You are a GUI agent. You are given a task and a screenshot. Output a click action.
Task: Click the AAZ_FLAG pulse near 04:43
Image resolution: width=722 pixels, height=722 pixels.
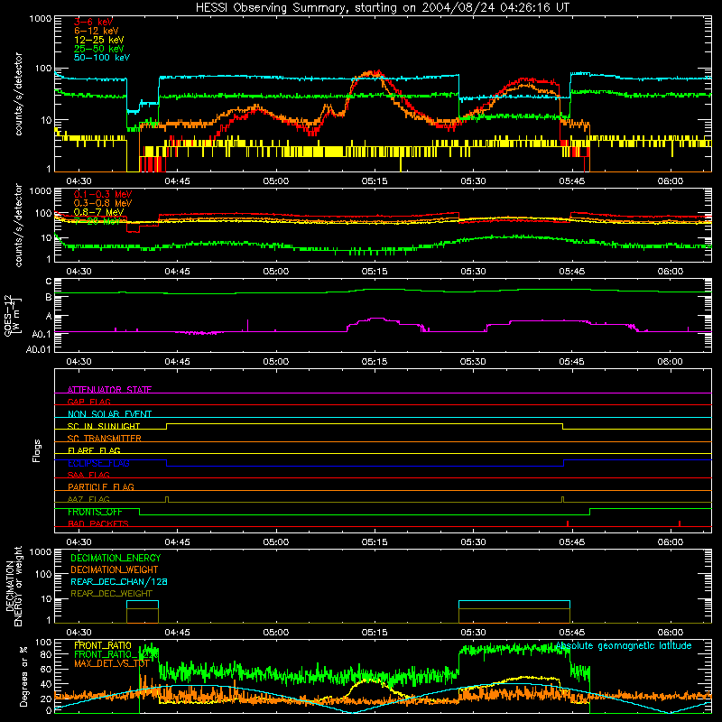(x=167, y=499)
